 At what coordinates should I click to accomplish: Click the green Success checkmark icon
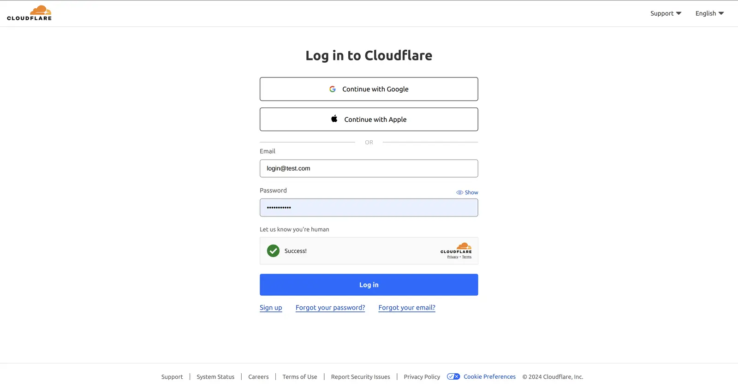pyautogui.click(x=273, y=251)
